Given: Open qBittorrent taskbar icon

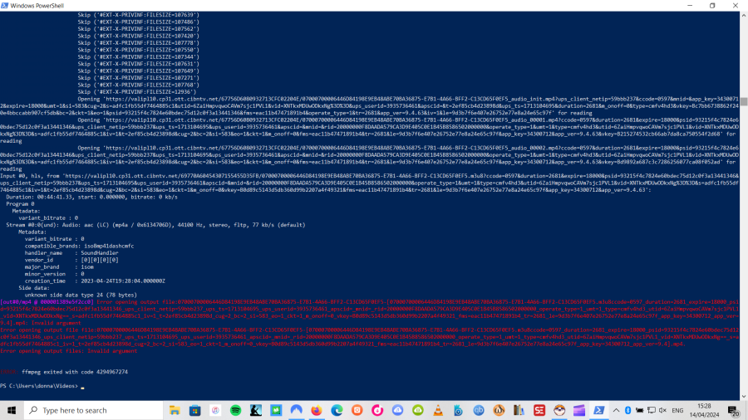Looking at the screenshot, I should (479, 411).
